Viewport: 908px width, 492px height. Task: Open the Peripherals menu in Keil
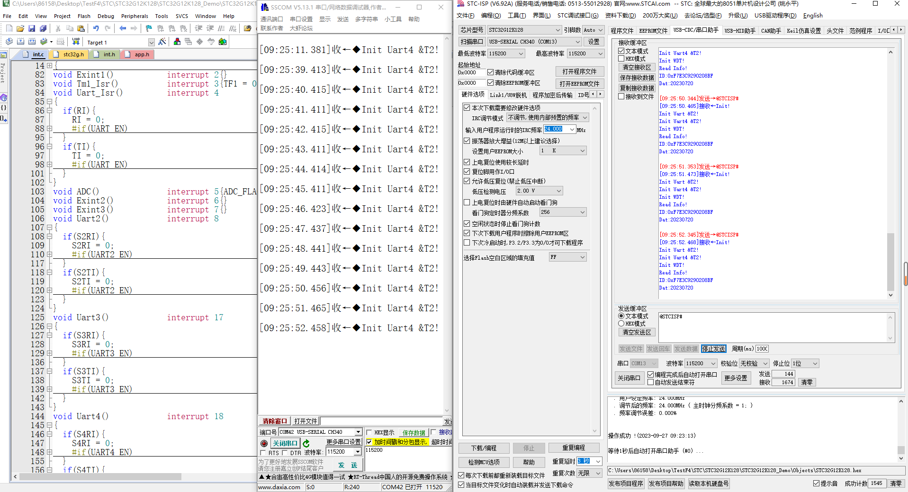(135, 16)
